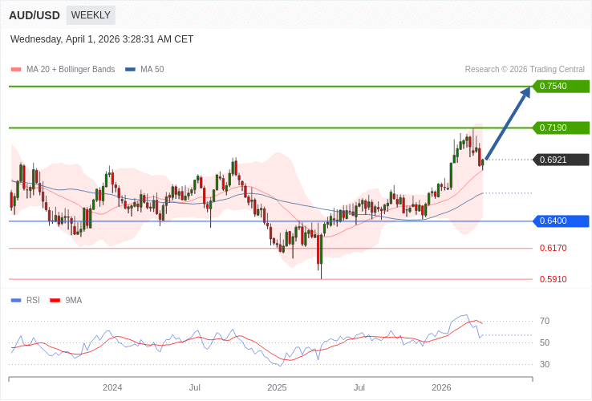The height and width of the screenshot is (401, 592).
Task: Click the 2025 label on time axis
Action: click(277, 387)
